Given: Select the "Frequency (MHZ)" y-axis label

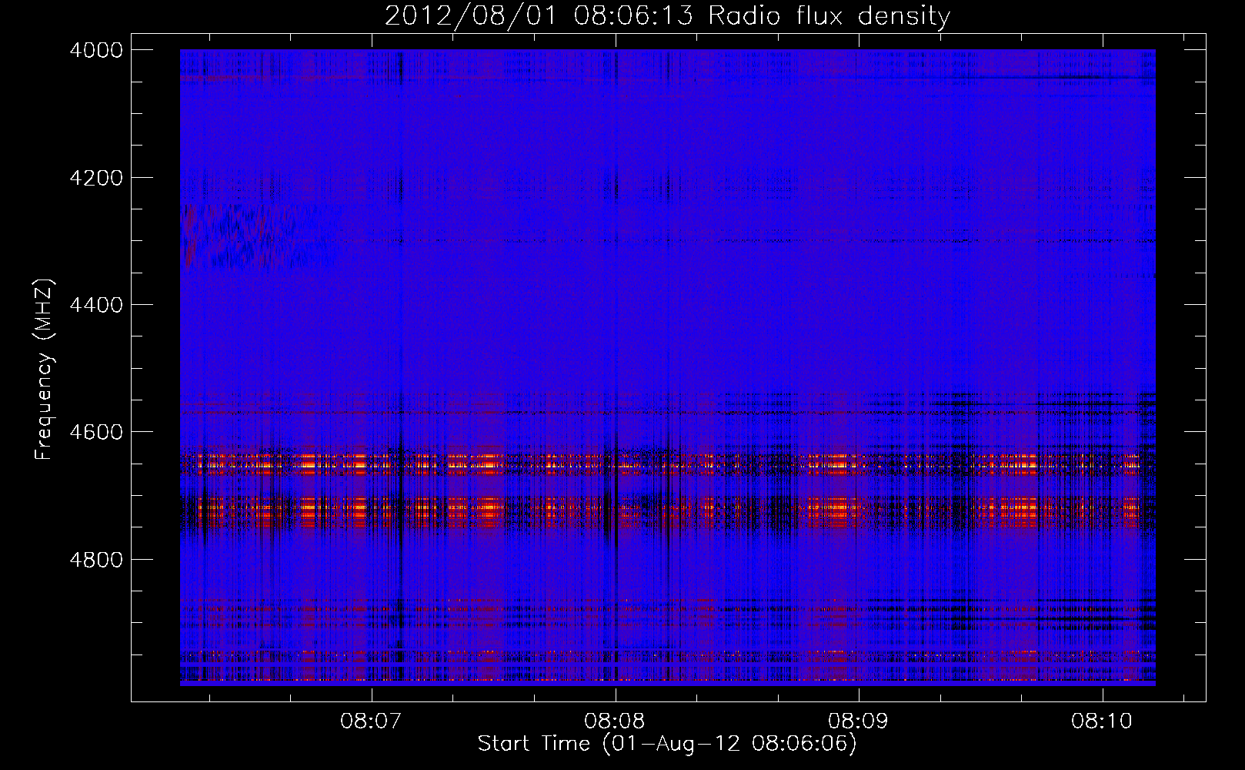Looking at the screenshot, I should point(45,369).
